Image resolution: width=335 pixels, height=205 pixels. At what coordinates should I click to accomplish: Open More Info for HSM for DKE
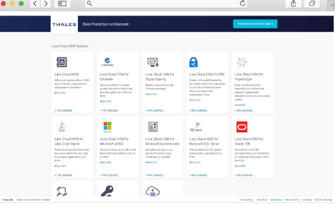(195, 100)
